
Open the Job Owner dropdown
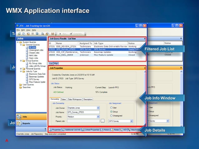point(98,108)
